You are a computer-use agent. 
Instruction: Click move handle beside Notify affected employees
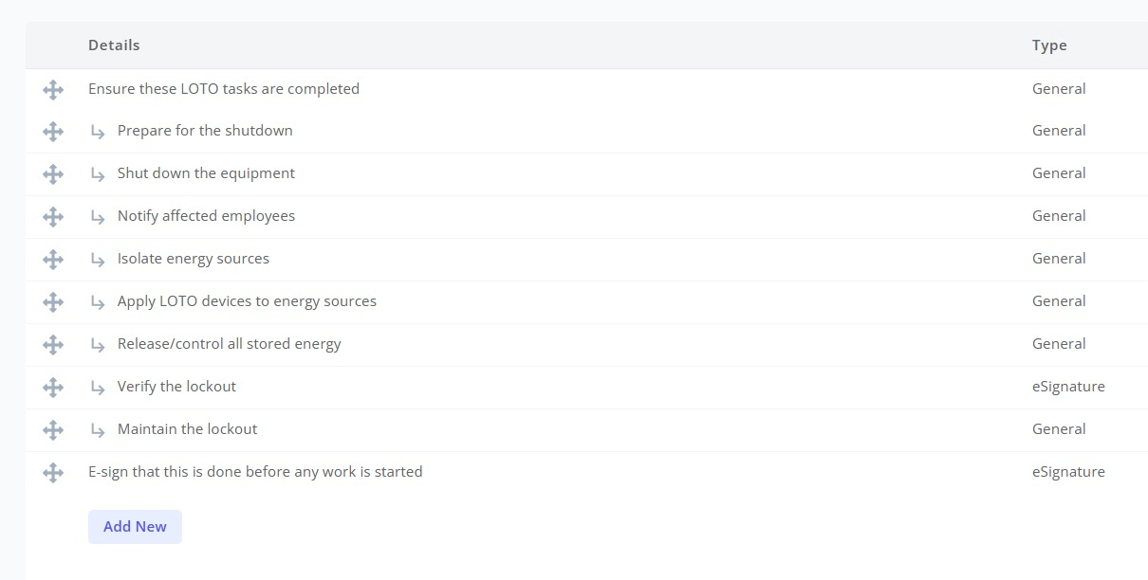(x=53, y=217)
